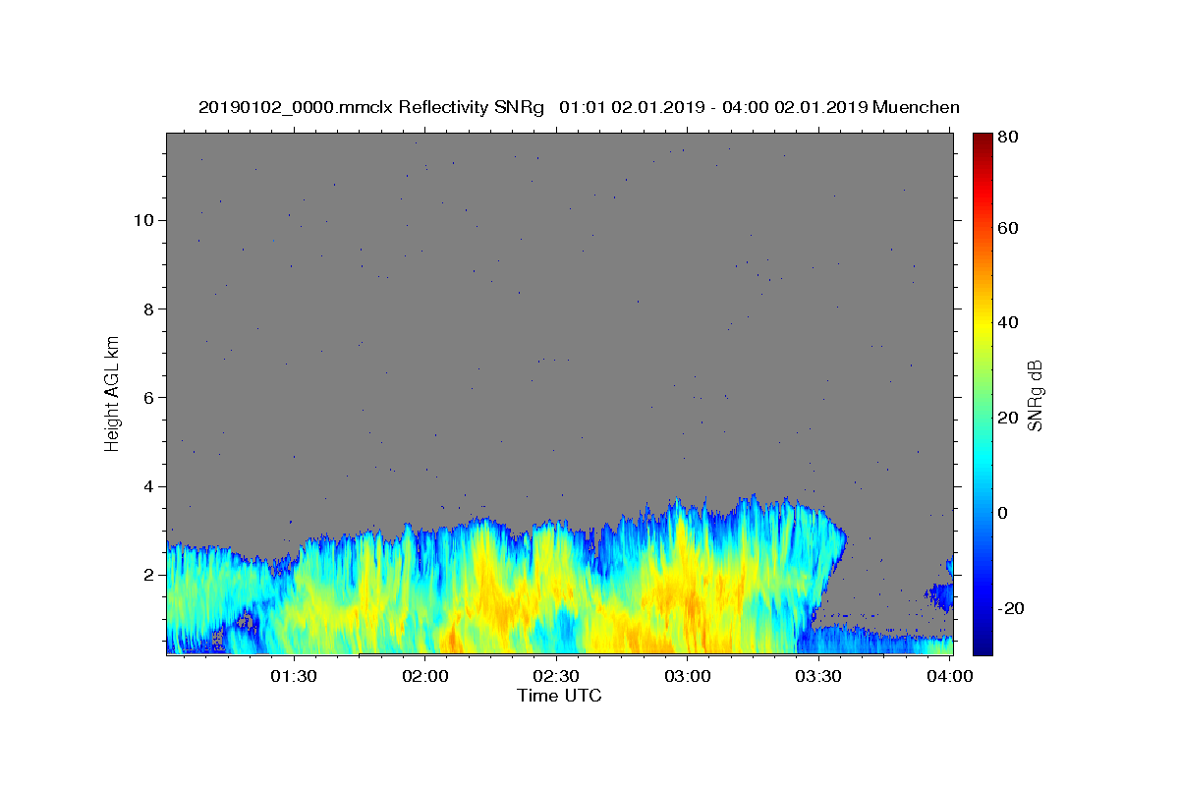Viewport: 1179px width, 786px height.
Task: Click the 03:00 time tick label
Action: [688, 676]
